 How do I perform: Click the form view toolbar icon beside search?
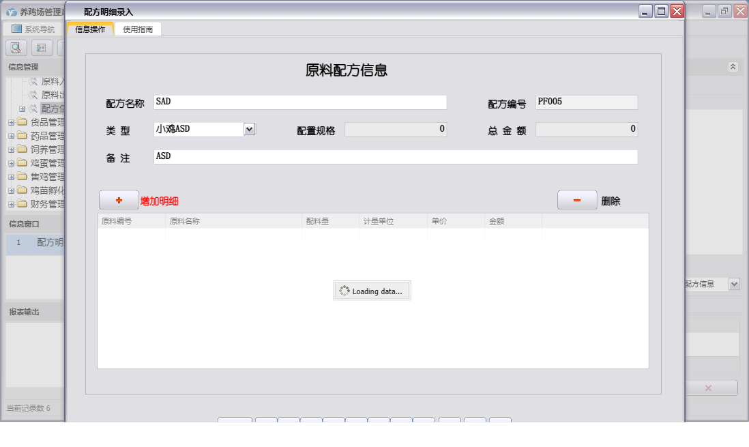coord(42,48)
